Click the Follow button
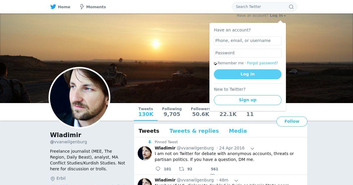 click(x=292, y=122)
